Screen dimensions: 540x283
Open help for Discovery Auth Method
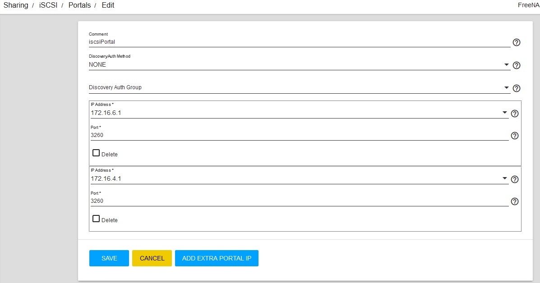point(516,65)
